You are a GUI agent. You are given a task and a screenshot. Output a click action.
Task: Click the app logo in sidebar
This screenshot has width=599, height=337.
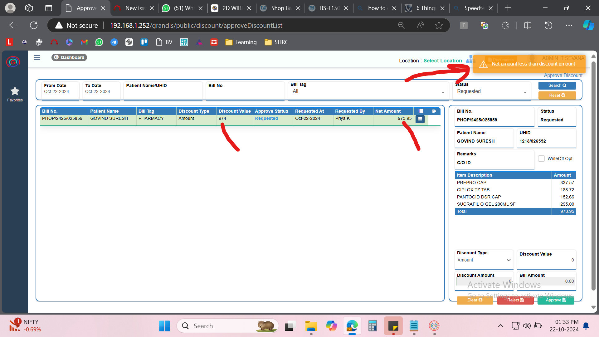tap(13, 62)
